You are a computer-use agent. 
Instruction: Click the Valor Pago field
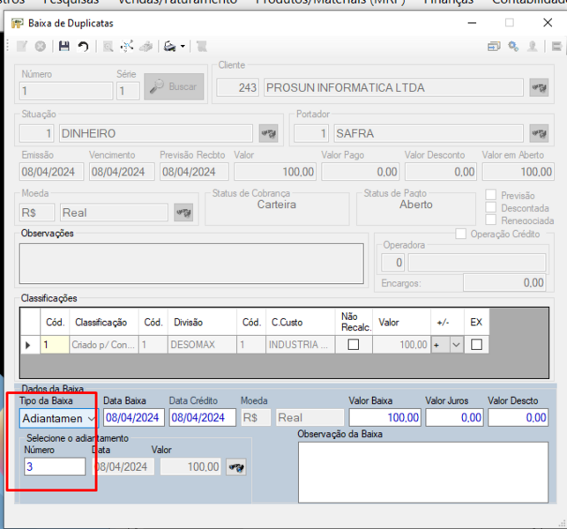click(360, 171)
